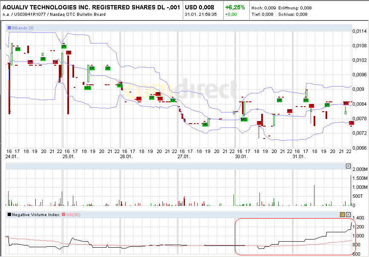The height and width of the screenshot is (257, 369).
Task: Click the Schluss: 0,008 value
Action: (293, 14)
